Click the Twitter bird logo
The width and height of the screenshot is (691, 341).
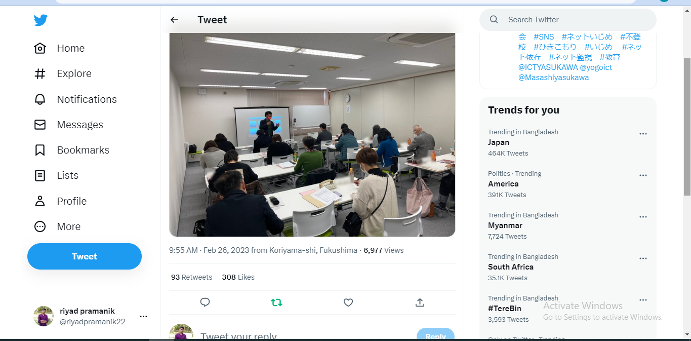(x=40, y=20)
